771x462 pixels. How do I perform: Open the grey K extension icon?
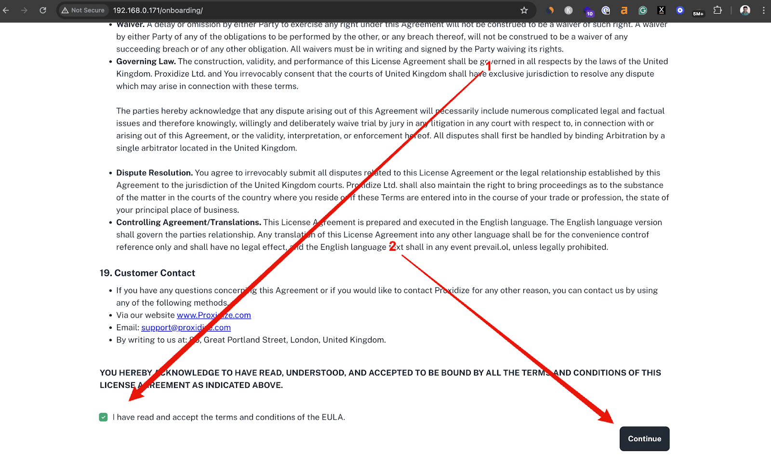569,10
